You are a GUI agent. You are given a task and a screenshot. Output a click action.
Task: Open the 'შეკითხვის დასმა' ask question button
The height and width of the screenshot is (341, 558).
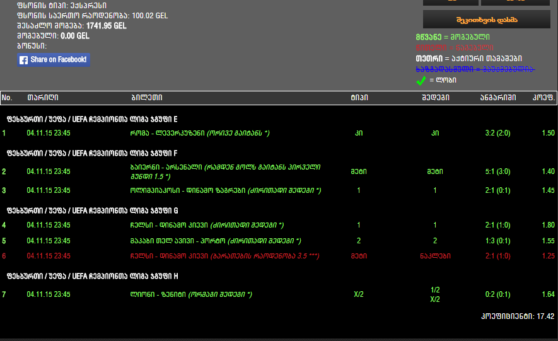(x=487, y=20)
